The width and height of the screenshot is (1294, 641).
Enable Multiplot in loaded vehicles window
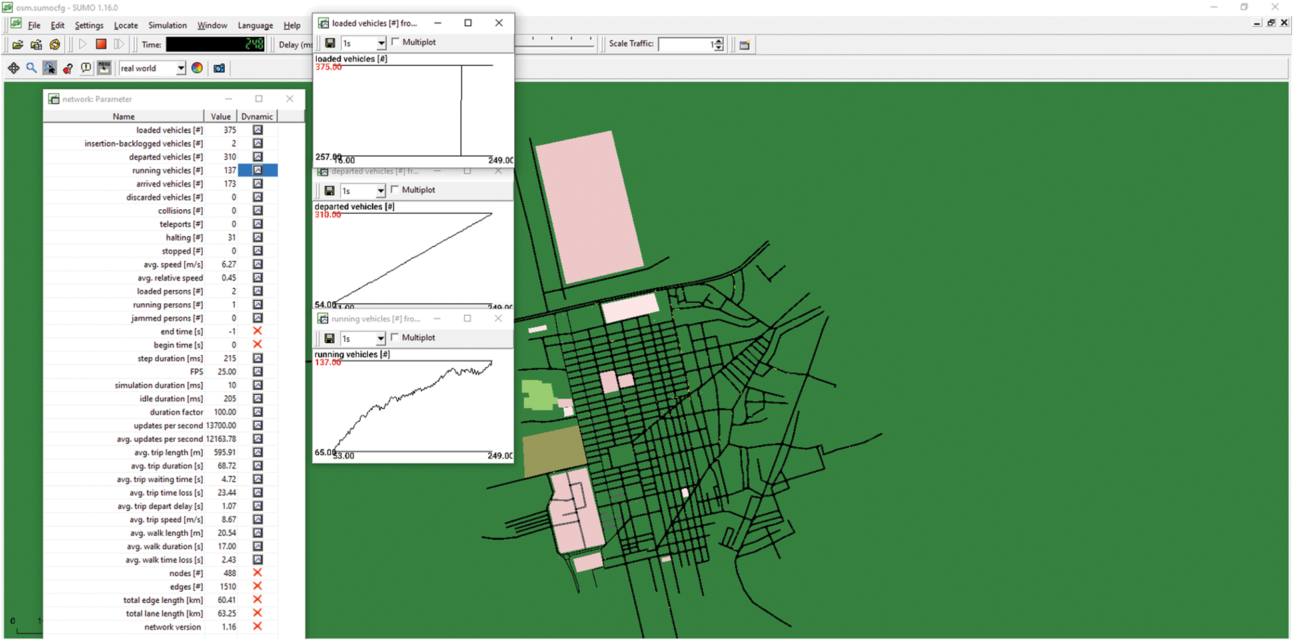[396, 42]
